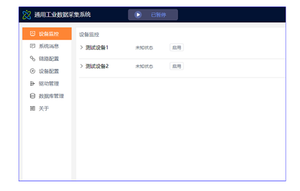Click the green app logo in title bar
The image size is (300, 191).
point(27,14)
